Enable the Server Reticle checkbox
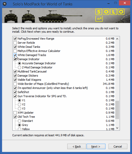The image size is (132, 154). (15, 43)
